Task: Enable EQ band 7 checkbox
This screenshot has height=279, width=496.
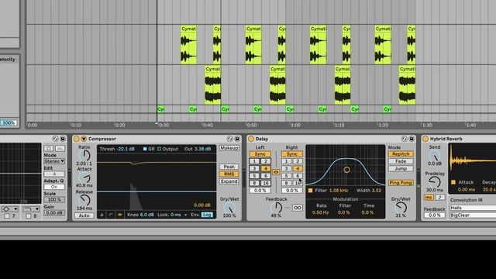Action: pos(7,216)
